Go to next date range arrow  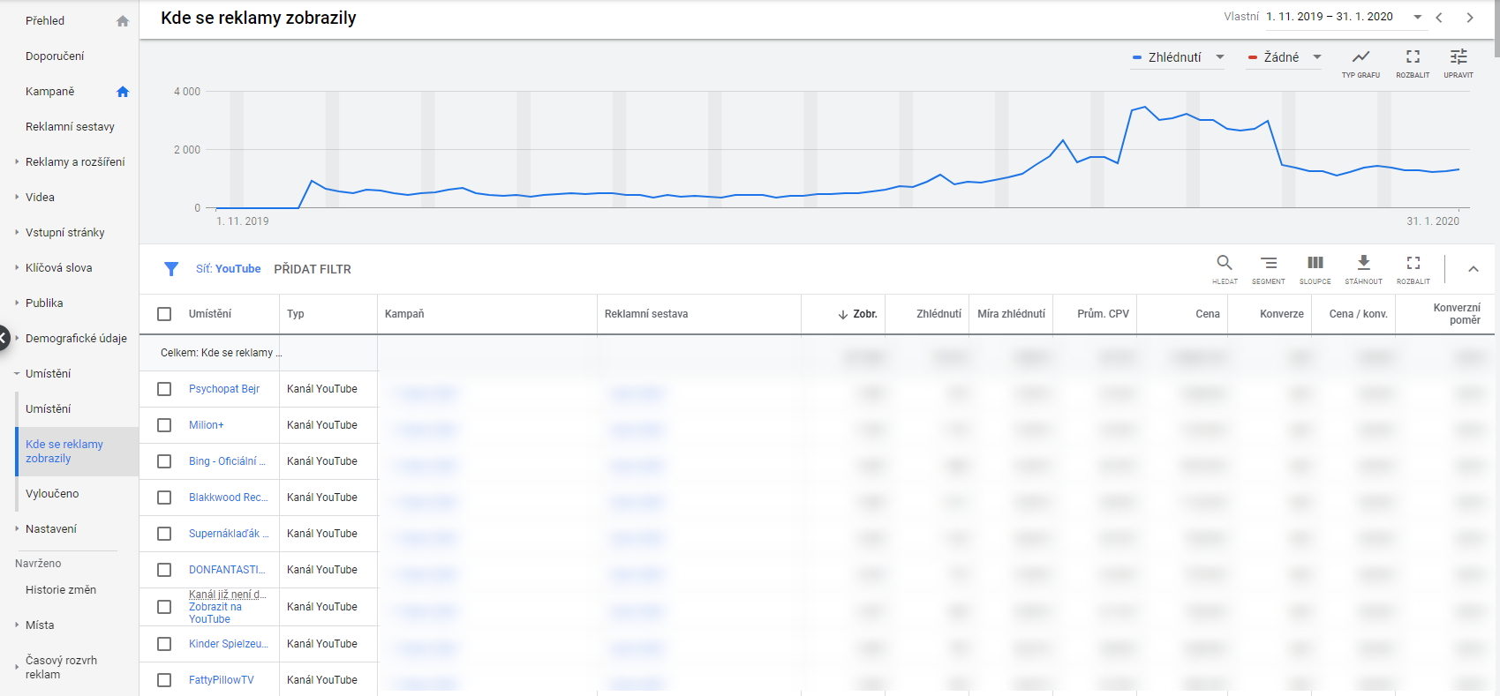1470,17
